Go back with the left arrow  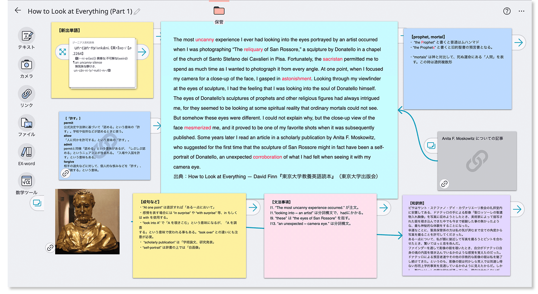[18, 10]
